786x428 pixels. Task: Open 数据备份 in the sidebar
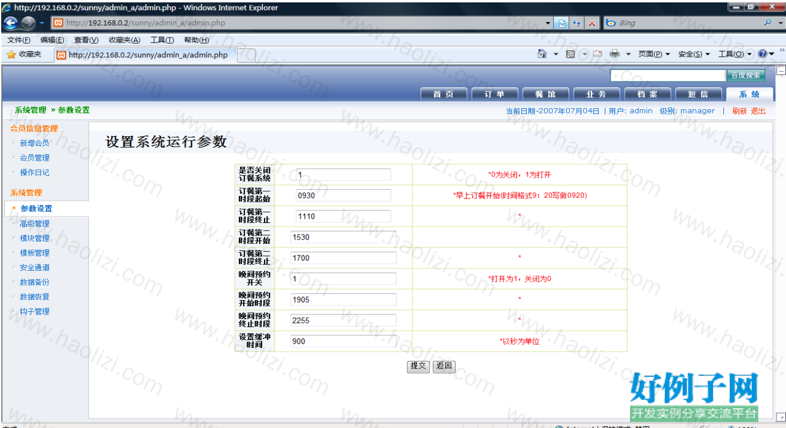pos(35,282)
